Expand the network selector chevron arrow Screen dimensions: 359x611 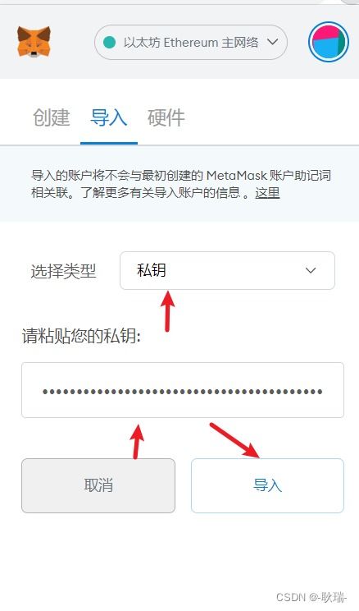[x=273, y=42]
